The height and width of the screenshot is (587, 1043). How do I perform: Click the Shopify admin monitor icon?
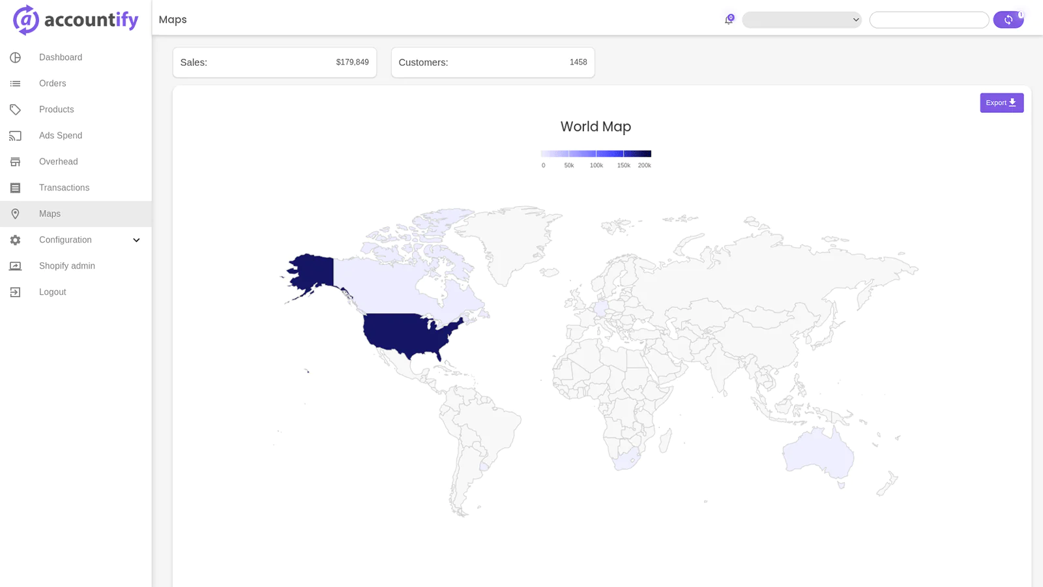15,266
